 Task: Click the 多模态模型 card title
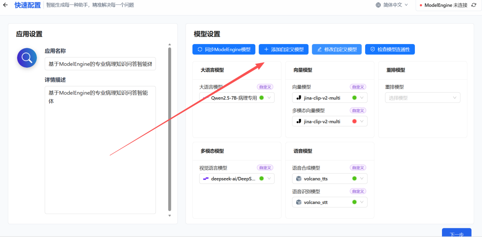click(212, 151)
